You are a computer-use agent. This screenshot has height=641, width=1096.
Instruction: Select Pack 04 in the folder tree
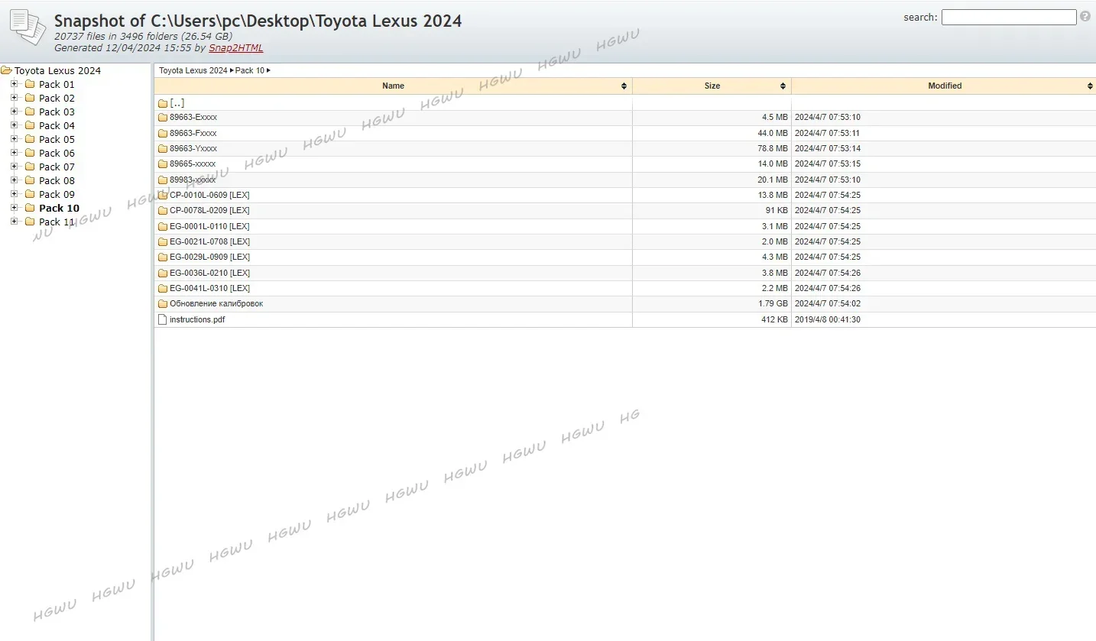click(57, 125)
